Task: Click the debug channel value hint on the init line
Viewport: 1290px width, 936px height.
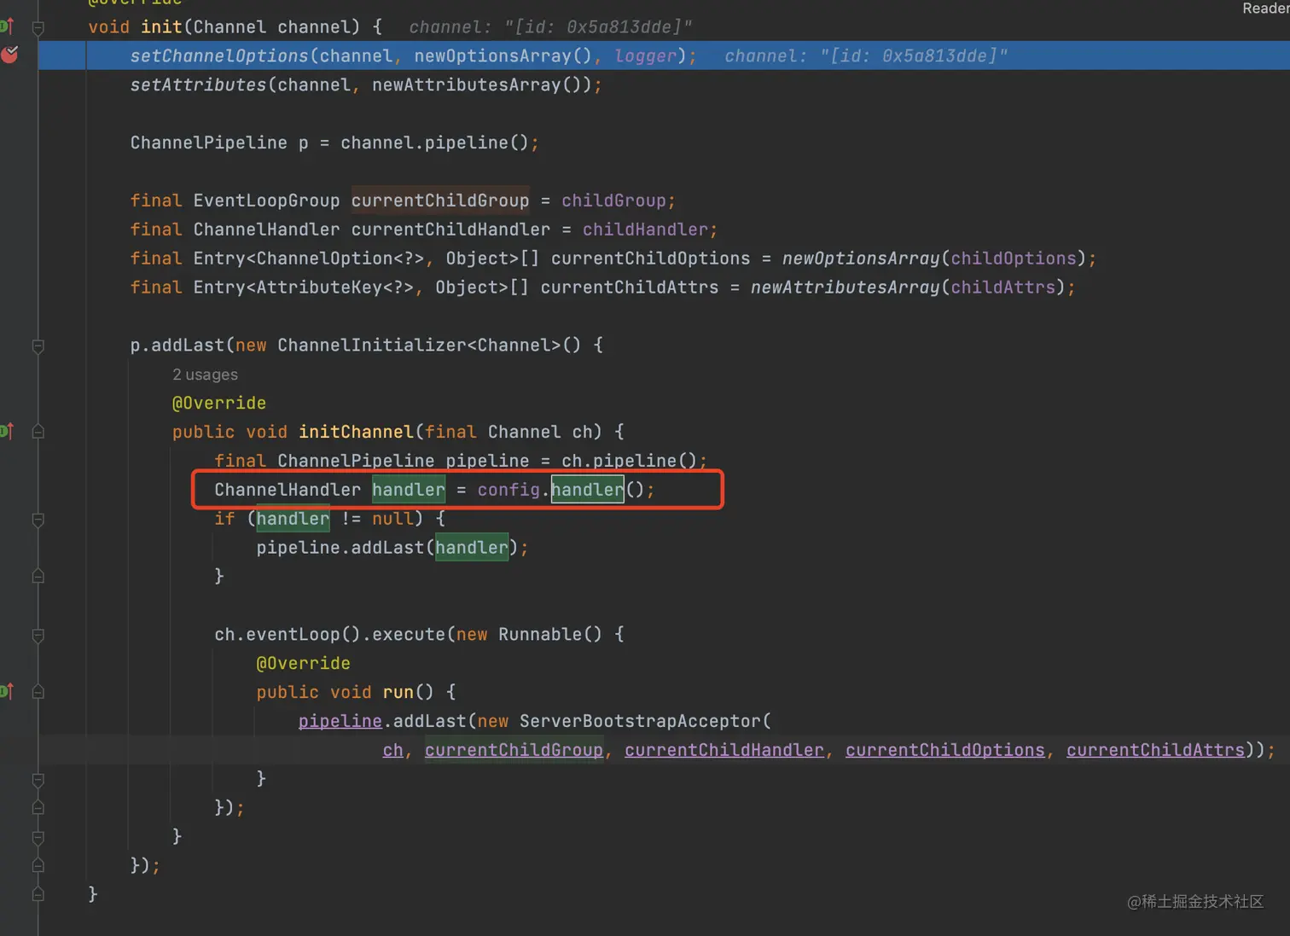Action: click(550, 26)
